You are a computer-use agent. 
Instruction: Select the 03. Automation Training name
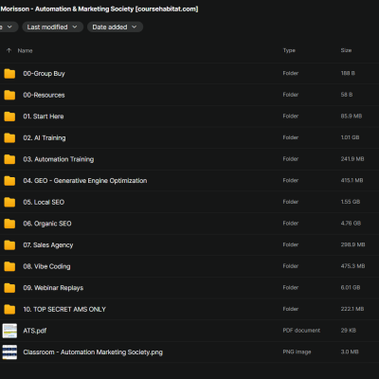[x=59, y=159]
